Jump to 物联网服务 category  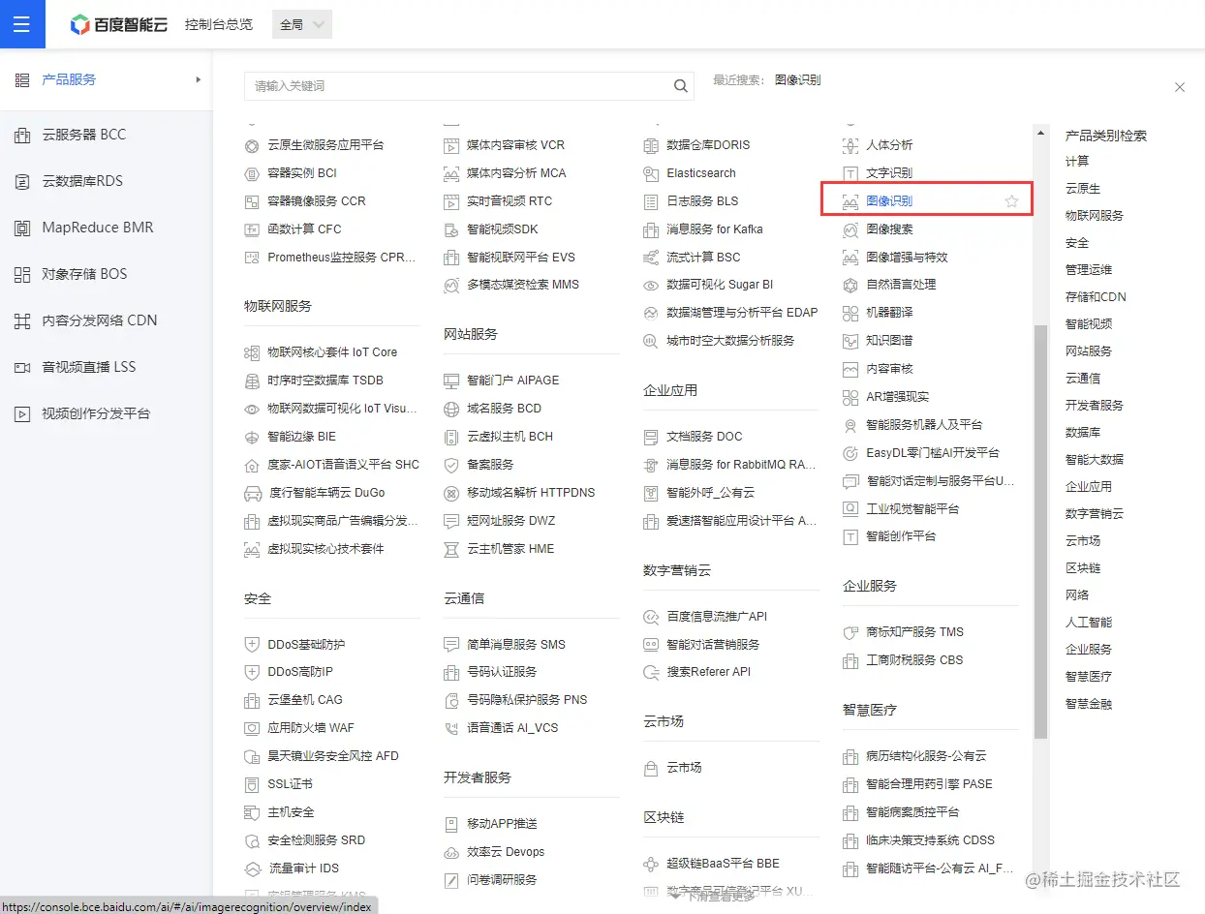[1095, 216]
